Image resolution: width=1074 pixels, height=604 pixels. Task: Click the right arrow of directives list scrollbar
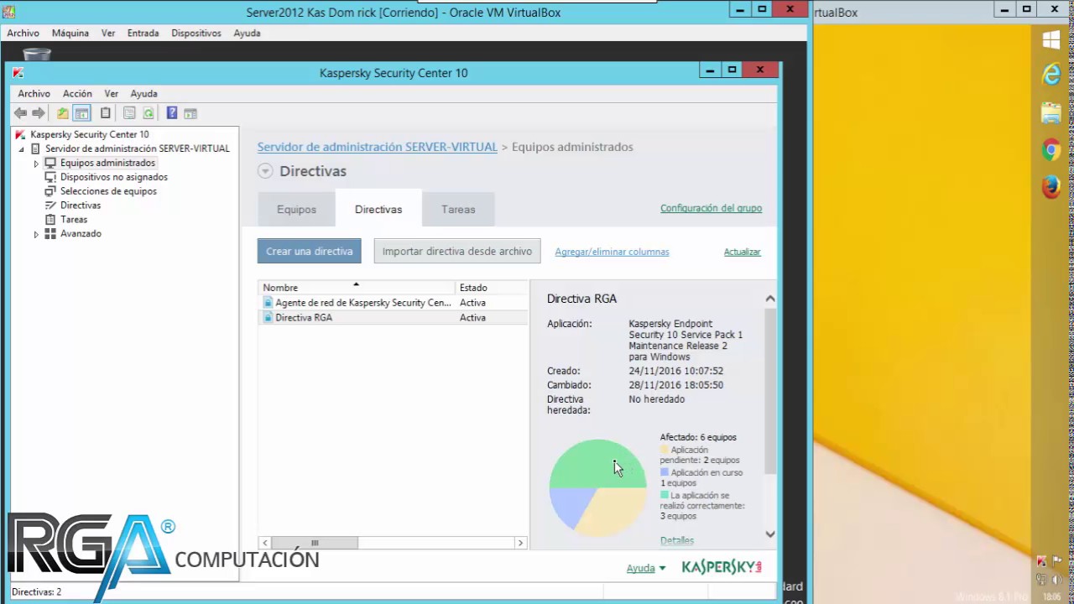click(x=520, y=543)
